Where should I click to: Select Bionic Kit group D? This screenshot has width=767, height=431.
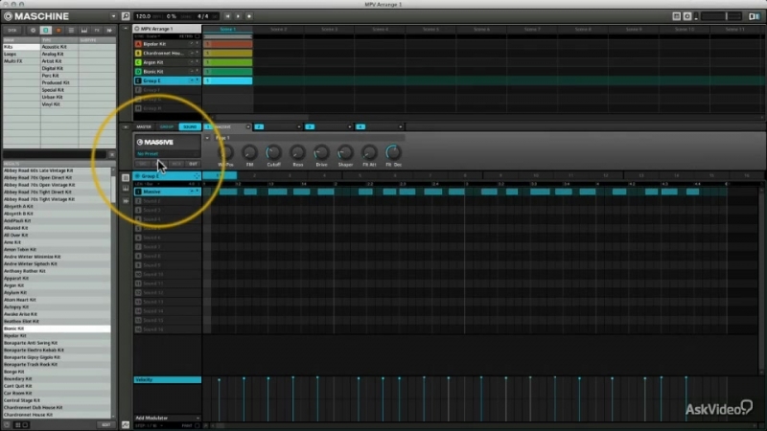tap(166, 71)
